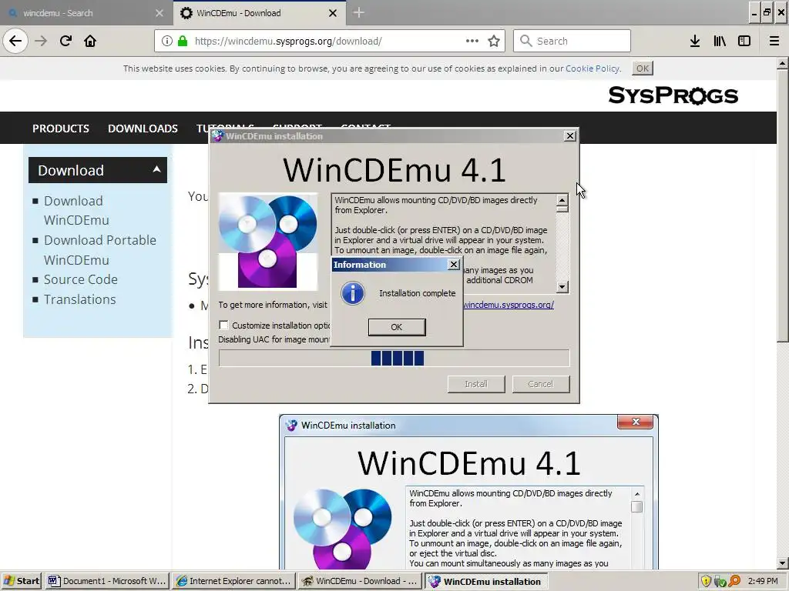This screenshot has width=789, height=591.
Task: Click the address bar URL
Action: coord(288,41)
